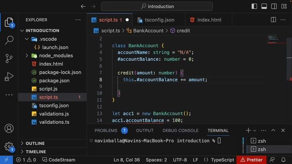Screen dimensions: 292x164
Task: Open the Search view in activity bar
Action: [x=9, y=40]
